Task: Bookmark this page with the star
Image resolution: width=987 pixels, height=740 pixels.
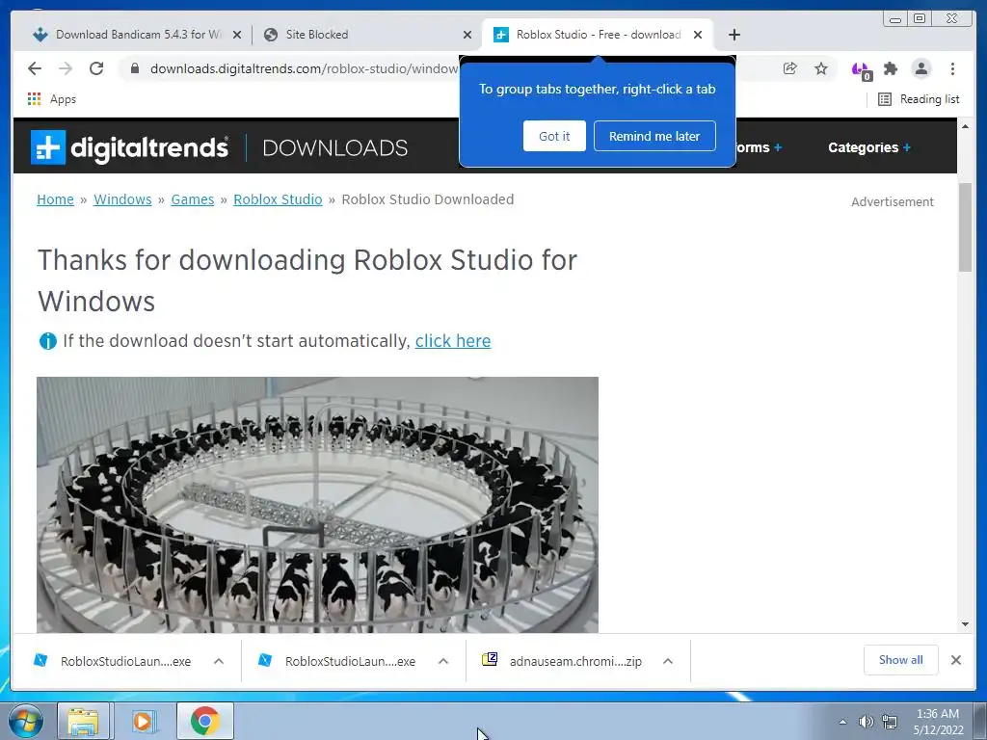Action: (821, 68)
